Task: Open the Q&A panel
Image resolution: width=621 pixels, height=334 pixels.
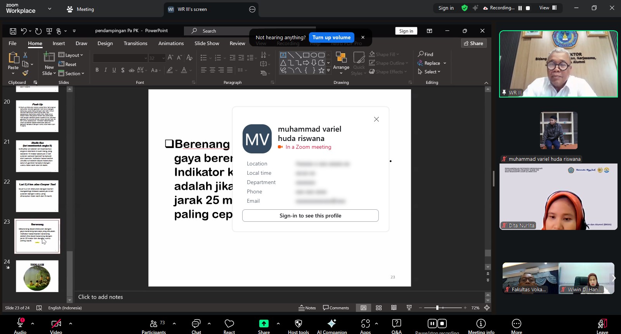Action: pos(396,325)
